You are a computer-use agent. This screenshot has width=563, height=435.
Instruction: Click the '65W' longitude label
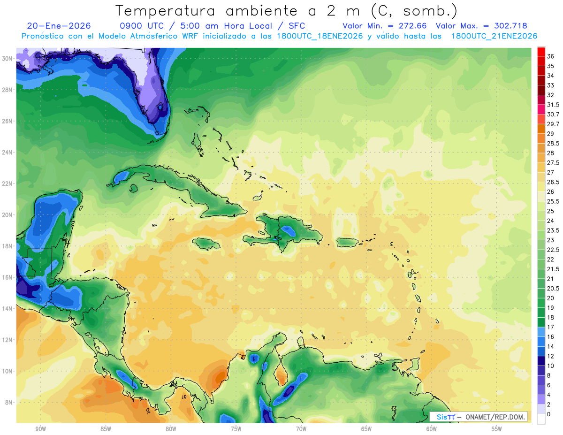[x=366, y=429]
